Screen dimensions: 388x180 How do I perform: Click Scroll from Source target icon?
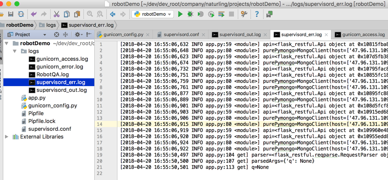(57, 34)
